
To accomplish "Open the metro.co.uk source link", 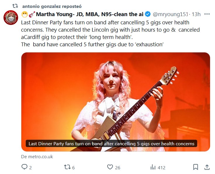I will tap(37, 156).
